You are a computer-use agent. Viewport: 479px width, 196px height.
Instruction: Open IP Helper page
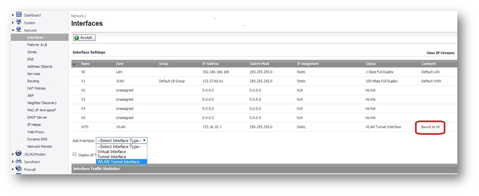coord(34,125)
